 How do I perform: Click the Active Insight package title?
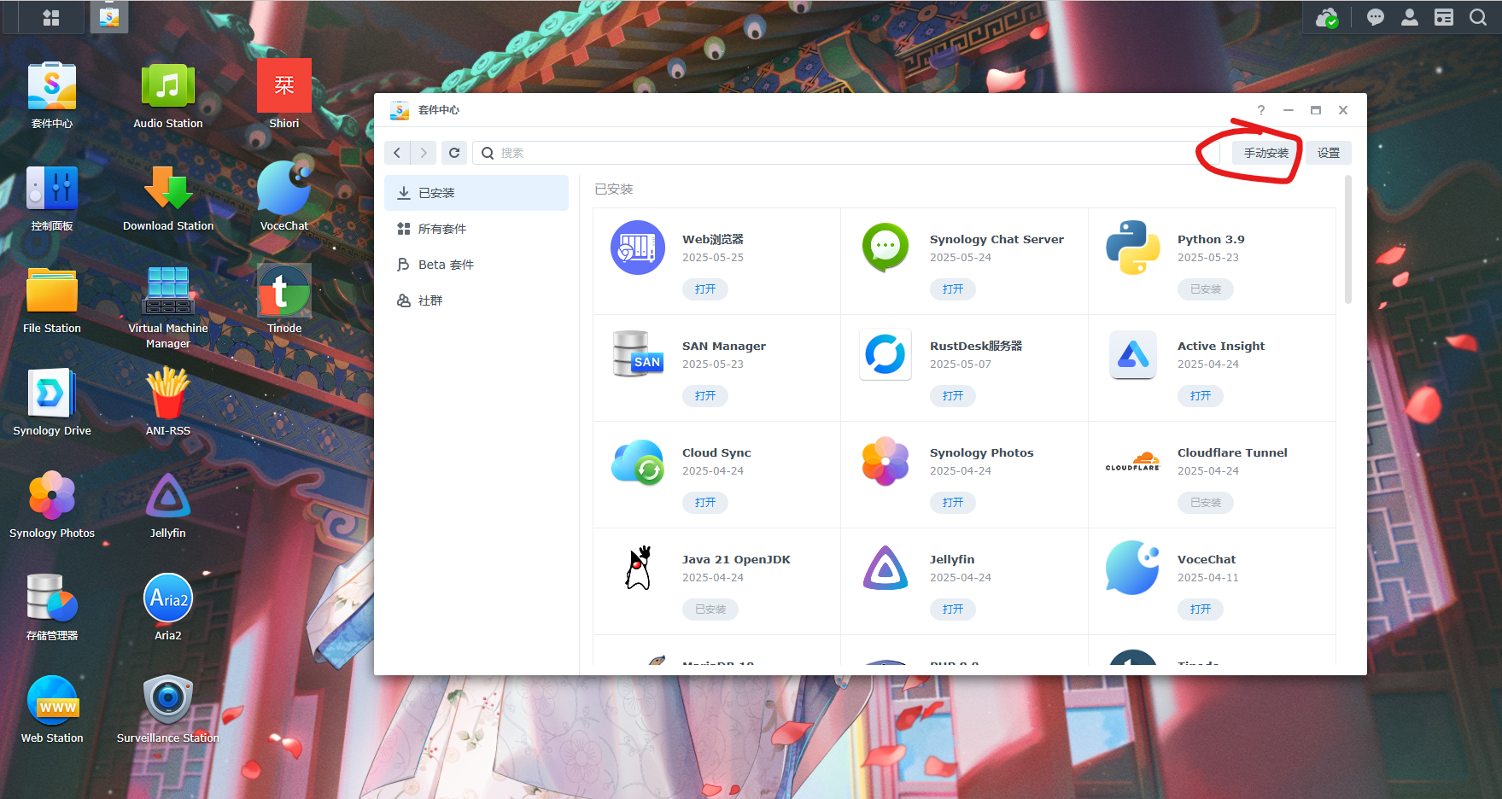(1221, 346)
